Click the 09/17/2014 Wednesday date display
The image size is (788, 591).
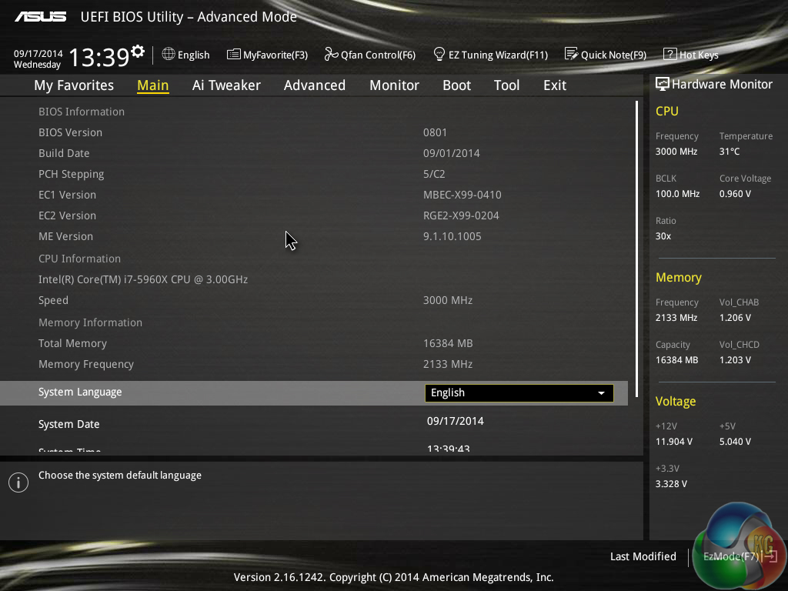38,58
